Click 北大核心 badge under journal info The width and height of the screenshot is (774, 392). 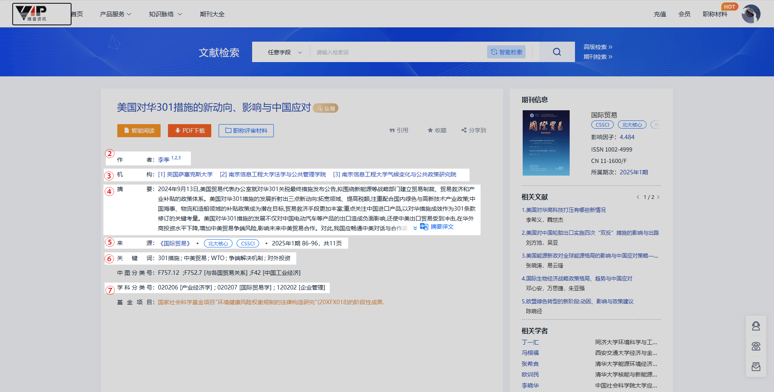pos(632,125)
